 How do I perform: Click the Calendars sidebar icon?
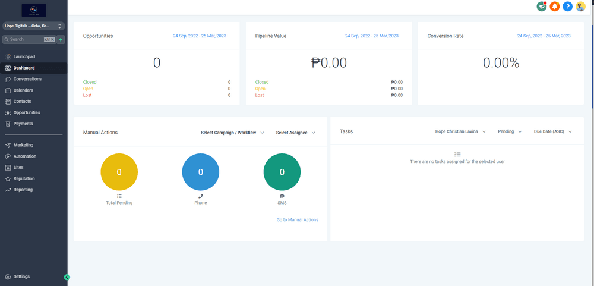click(x=8, y=90)
